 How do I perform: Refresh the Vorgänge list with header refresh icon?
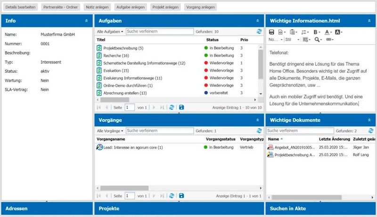pos(259,130)
